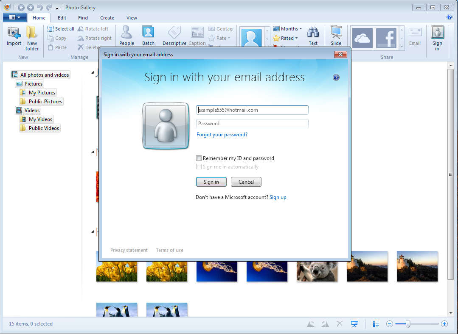Click the Facebook share icon
This screenshot has width=458, height=334.
(386, 38)
